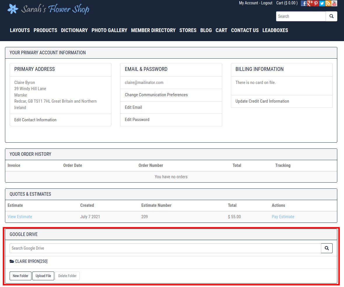Image resolution: width=344 pixels, height=287 pixels.
Task: Go to Sarah's Flower Shop logo text
Action: coord(55,9)
